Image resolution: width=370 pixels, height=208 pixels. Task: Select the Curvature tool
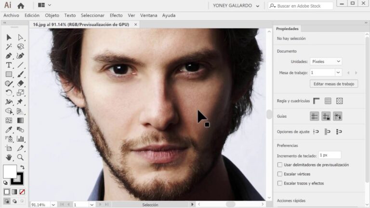(20, 56)
